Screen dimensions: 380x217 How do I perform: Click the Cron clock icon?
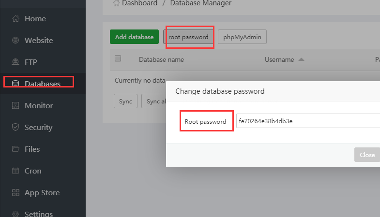click(x=15, y=171)
